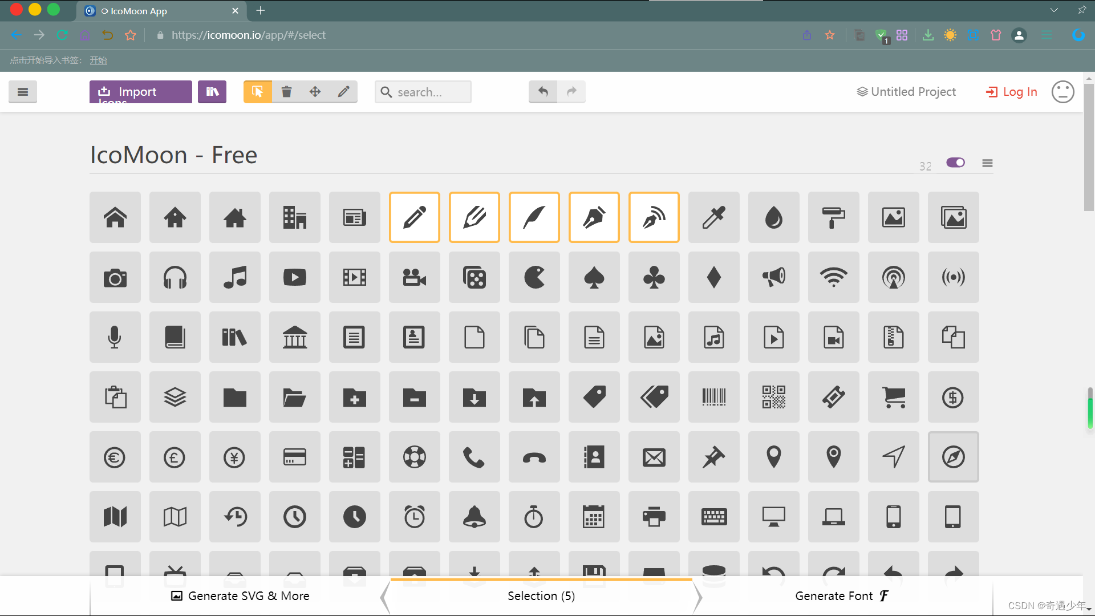
Task: Select the eyedropper/dropper tool icon
Action: [713, 217]
